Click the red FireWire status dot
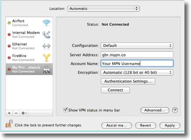The height and width of the screenshot is (140, 191). coord(9,58)
